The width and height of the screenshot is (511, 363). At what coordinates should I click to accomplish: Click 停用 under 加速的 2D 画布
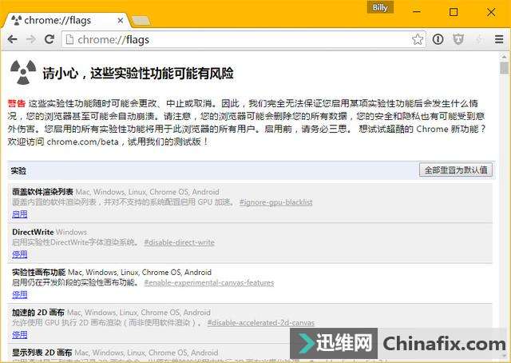tap(19, 334)
